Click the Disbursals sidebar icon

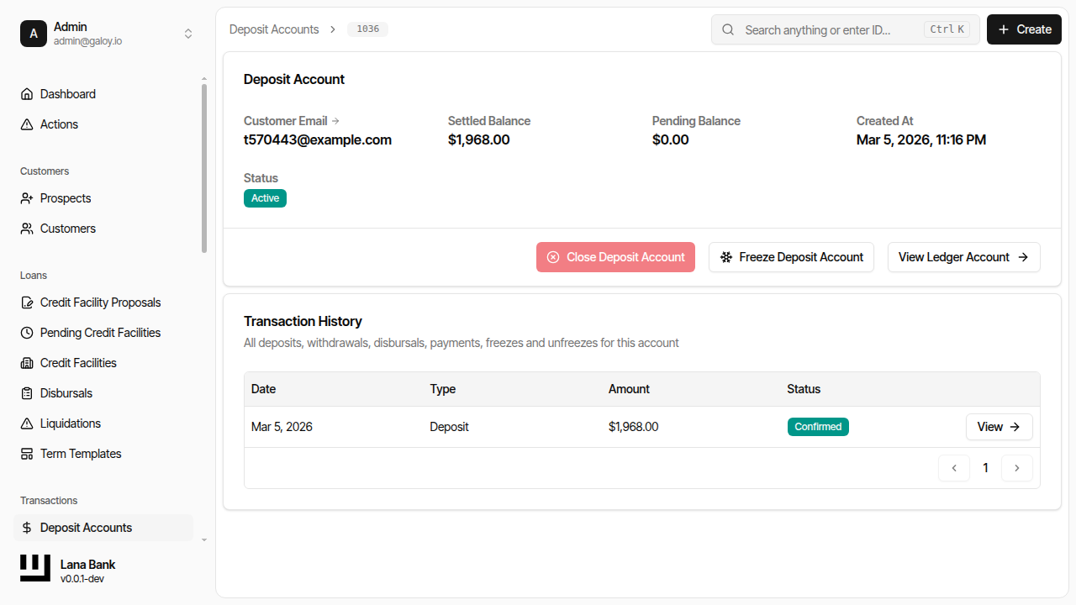coord(26,393)
